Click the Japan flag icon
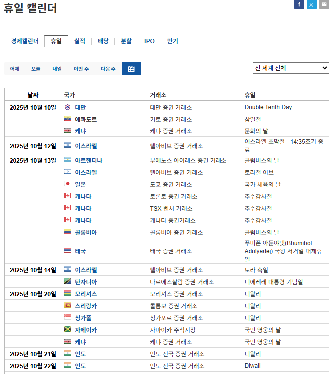The height and width of the screenshot is (374, 331). [x=67, y=184]
